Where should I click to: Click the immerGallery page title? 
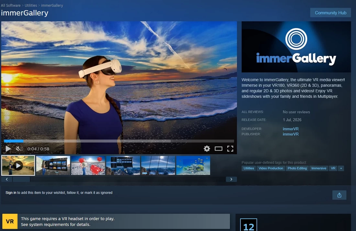pos(25,13)
